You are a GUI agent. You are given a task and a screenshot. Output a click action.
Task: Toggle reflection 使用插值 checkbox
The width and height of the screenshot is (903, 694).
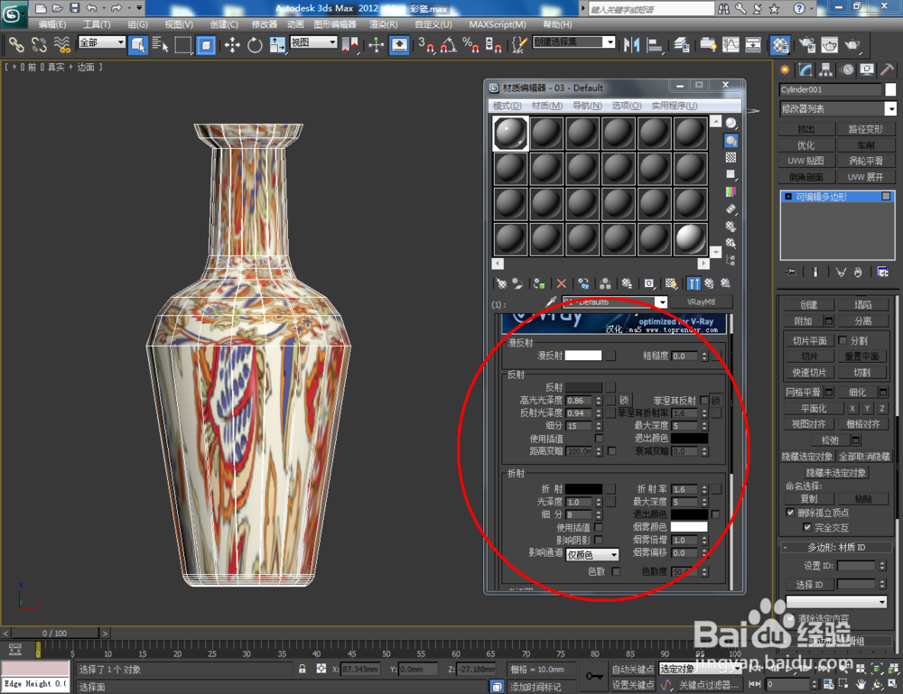[599, 439]
